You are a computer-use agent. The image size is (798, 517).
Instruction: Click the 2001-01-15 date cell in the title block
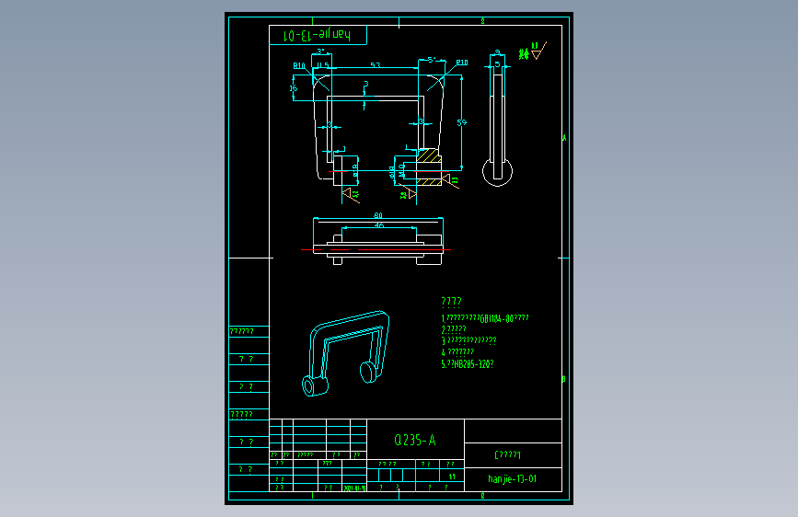(x=354, y=488)
